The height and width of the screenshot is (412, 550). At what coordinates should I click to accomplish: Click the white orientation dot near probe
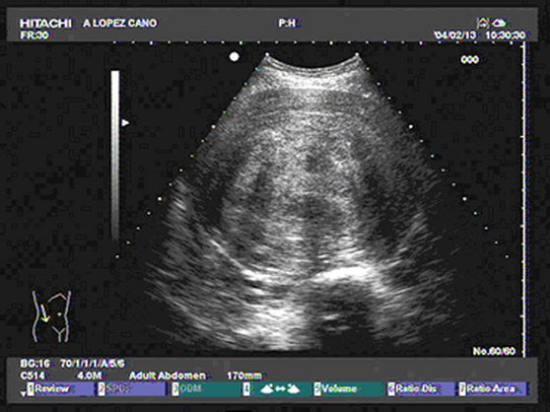click(234, 57)
